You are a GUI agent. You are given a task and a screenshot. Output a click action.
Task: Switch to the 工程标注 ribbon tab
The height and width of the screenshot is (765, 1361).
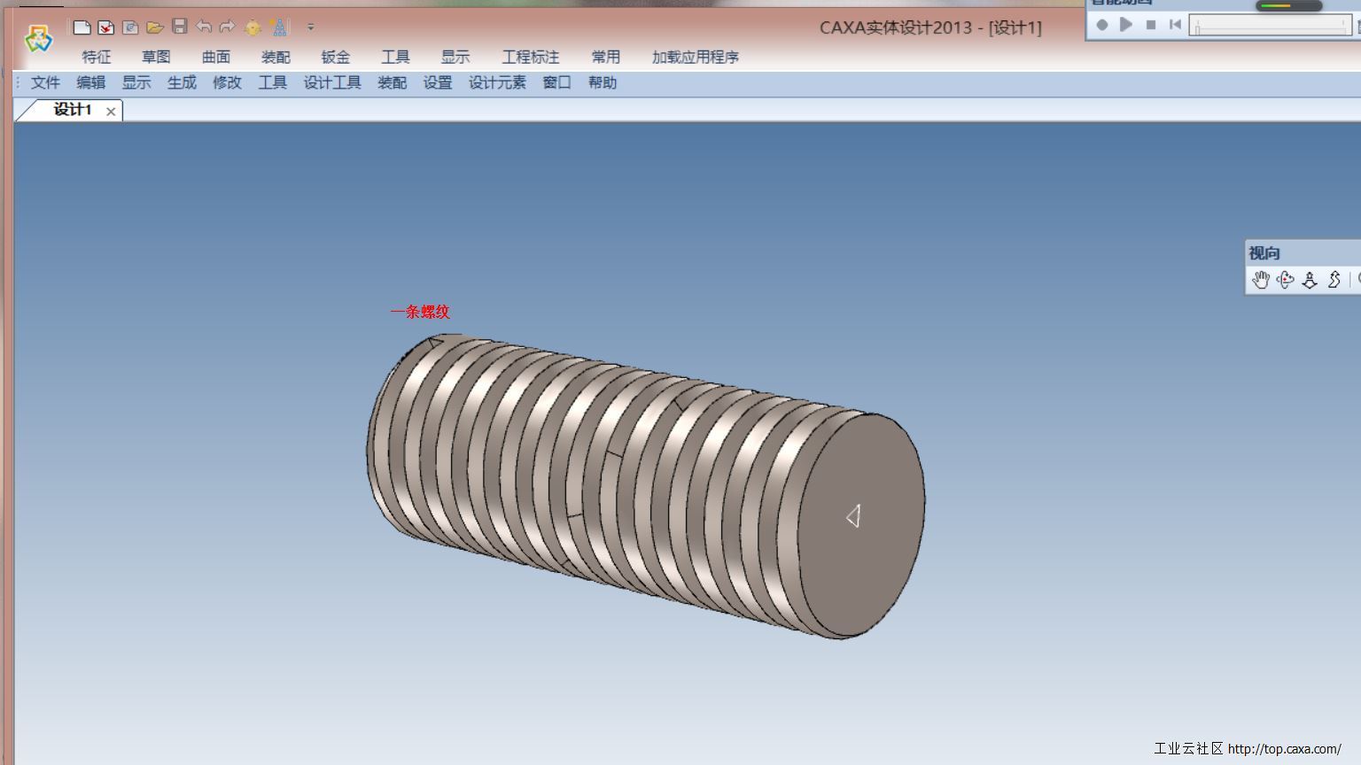tap(531, 57)
